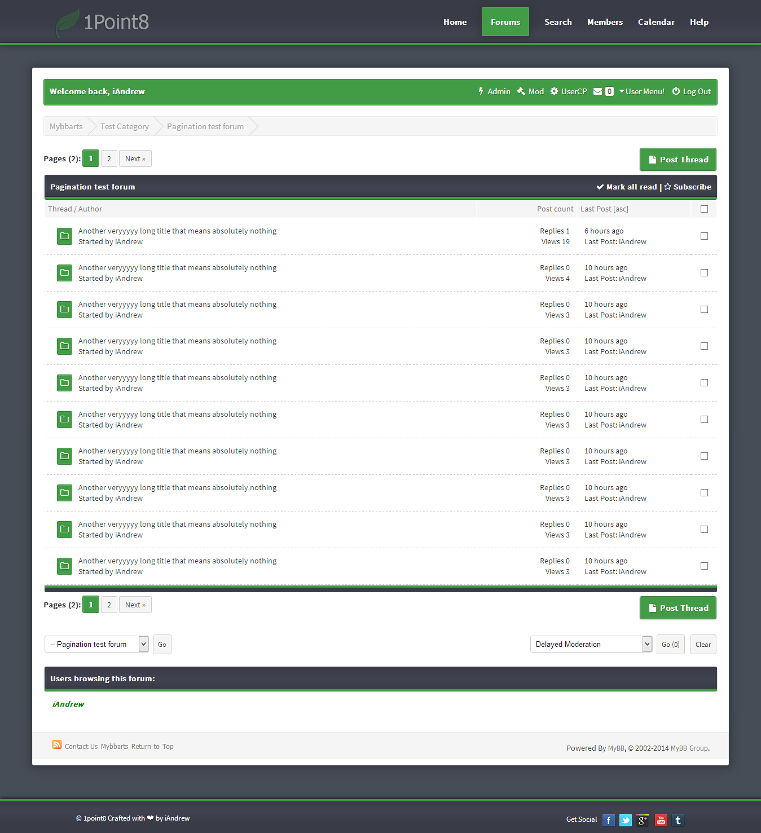
Task: Click the document icon on top Post Thread button
Action: point(653,160)
